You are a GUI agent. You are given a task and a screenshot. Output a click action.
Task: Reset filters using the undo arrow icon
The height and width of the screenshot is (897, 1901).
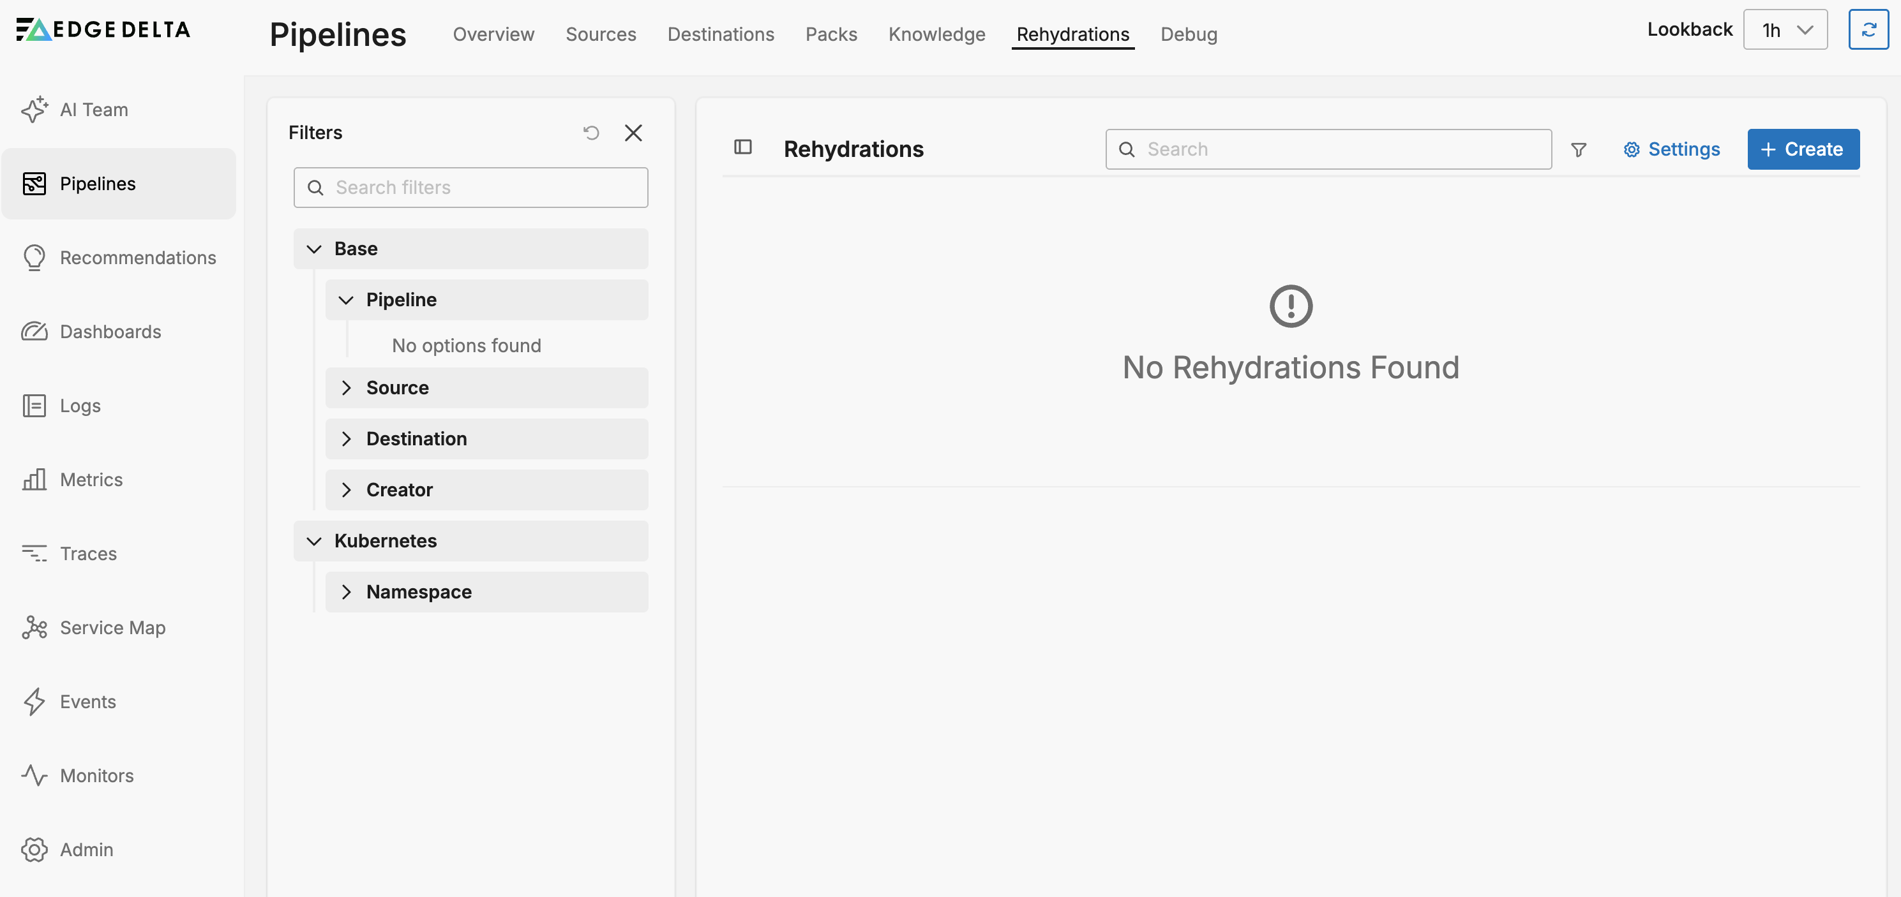point(591,133)
